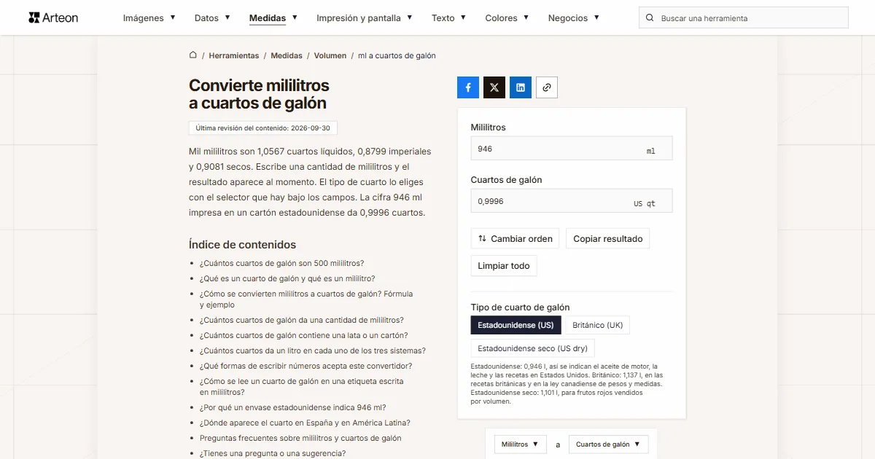Share the page on X

(x=494, y=87)
